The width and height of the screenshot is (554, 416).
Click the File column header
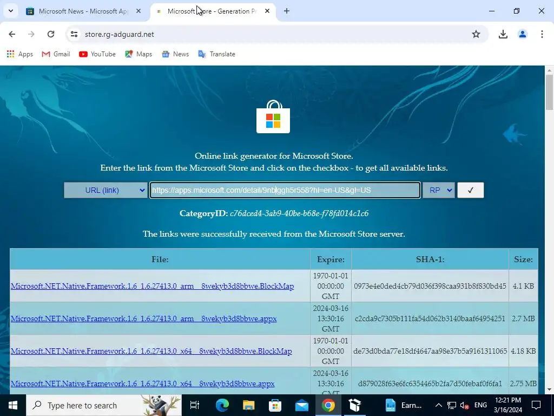[160, 259]
